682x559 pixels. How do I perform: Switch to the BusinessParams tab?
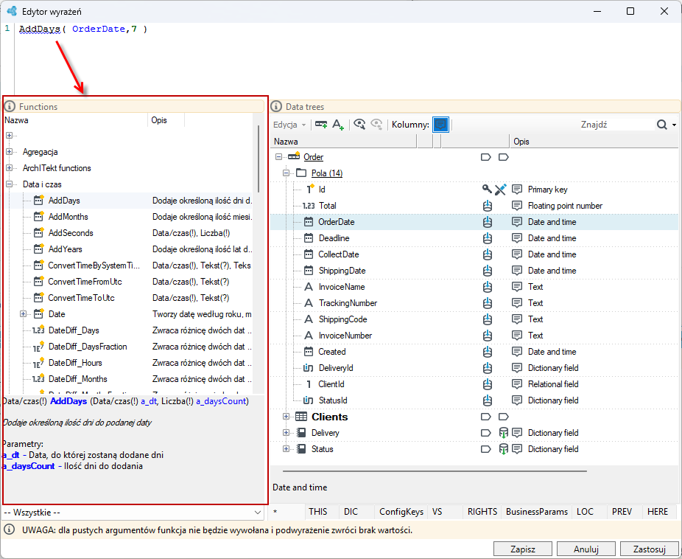pyautogui.click(x=537, y=512)
